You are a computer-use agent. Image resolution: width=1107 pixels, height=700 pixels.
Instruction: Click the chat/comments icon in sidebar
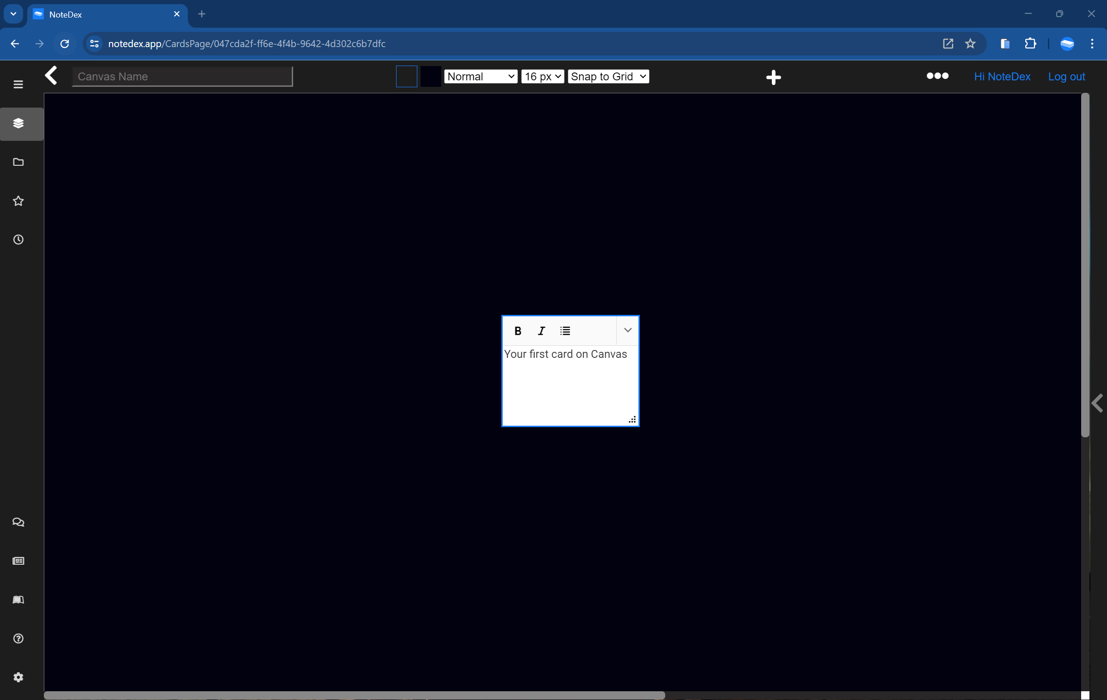tap(18, 522)
